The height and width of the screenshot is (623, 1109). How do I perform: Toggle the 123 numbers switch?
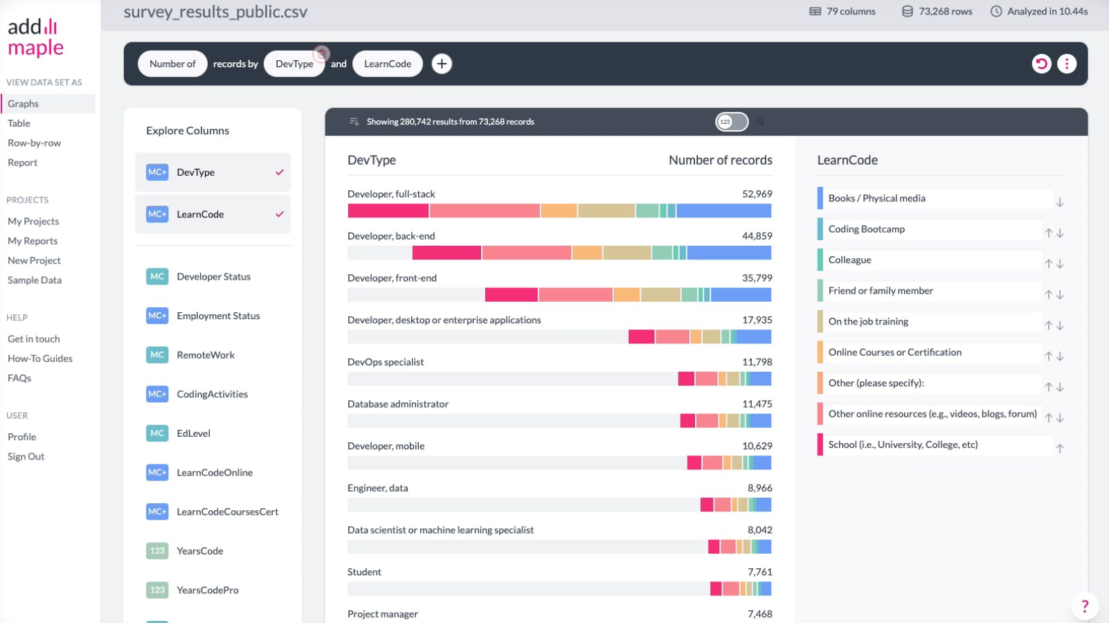click(x=731, y=122)
